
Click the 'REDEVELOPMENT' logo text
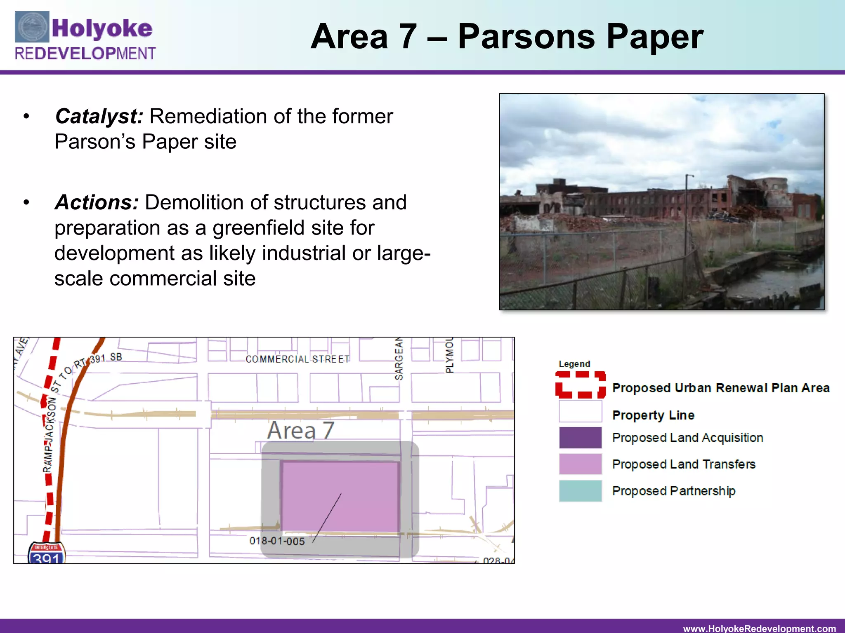pyautogui.click(x=85, y=54)
